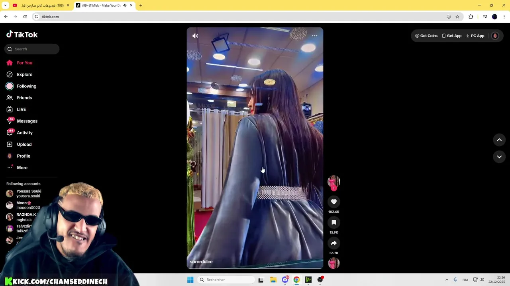Go to next video with down chevron
The height and width of the screenshot is (286, 510).
pos(499,157)
